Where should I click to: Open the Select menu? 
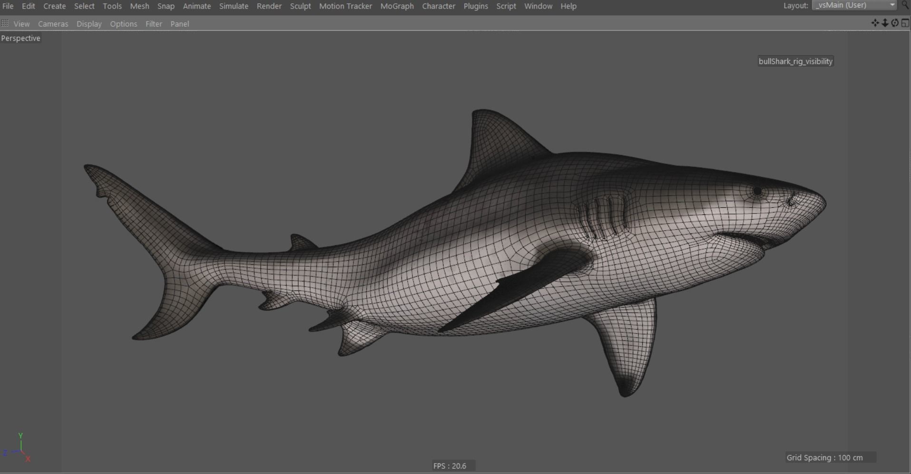click(x=84, y=6)
